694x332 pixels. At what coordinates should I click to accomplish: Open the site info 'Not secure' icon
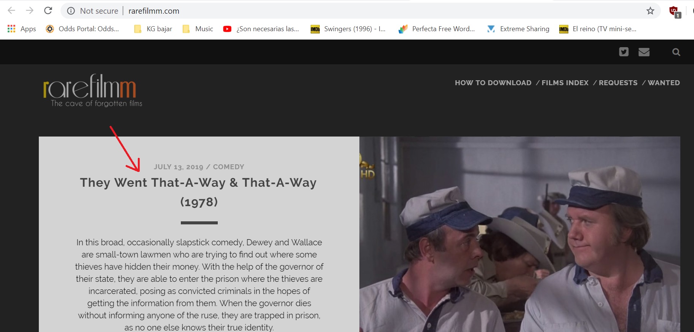click(x=71, y=11)
